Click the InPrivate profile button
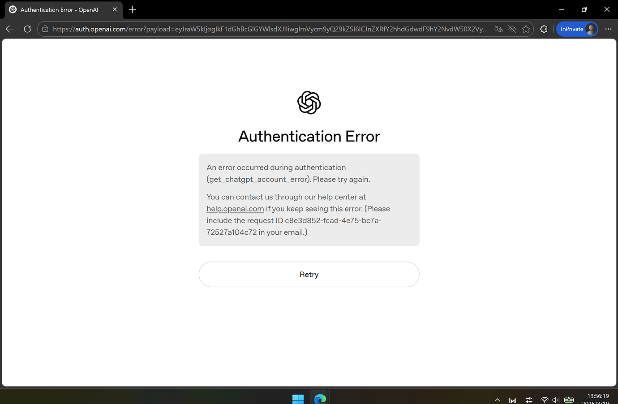 (577, 29)
